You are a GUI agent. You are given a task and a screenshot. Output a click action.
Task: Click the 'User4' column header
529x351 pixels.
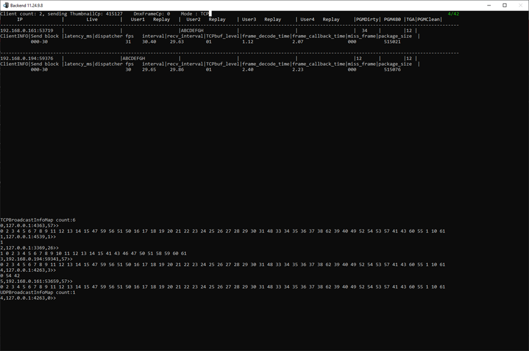pos(307,19)
